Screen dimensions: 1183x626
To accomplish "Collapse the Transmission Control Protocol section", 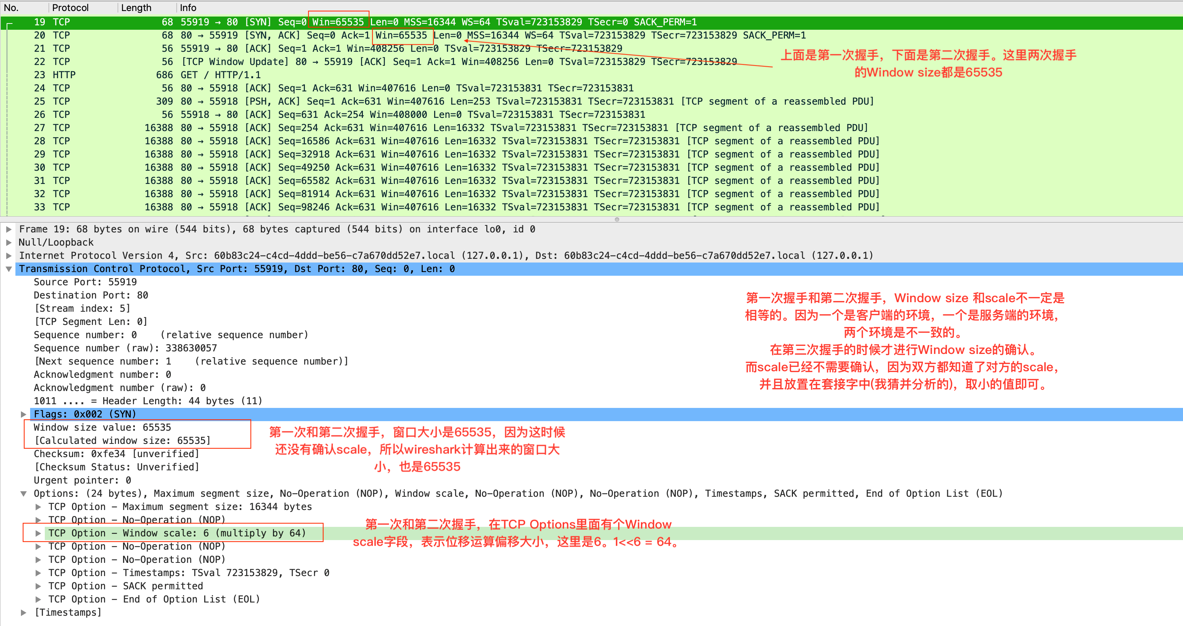I will tap(9, 269).
